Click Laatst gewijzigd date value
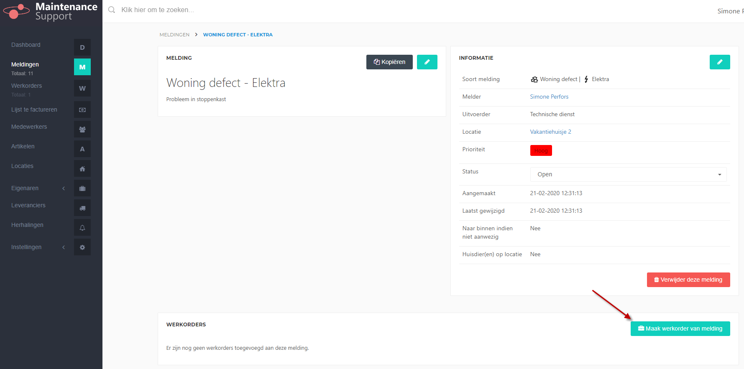This screenshot has width=744, height=369. click(x=556, y=211)
